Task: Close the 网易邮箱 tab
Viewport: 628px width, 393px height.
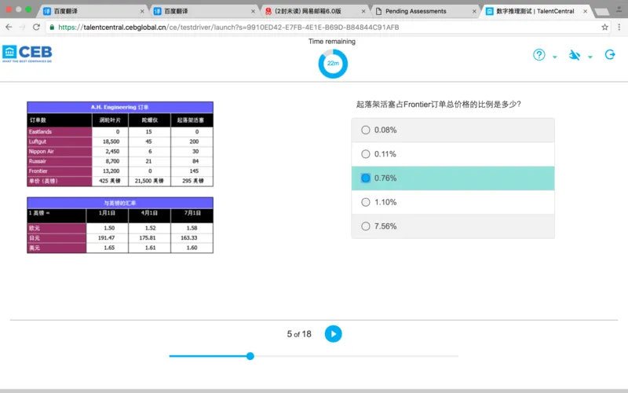Action: (x=363, y=11)
